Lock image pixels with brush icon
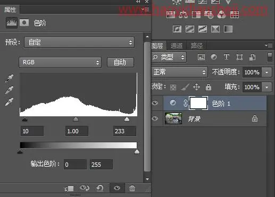Viewport: 275px width, 197px height. (x=185, y=87)
